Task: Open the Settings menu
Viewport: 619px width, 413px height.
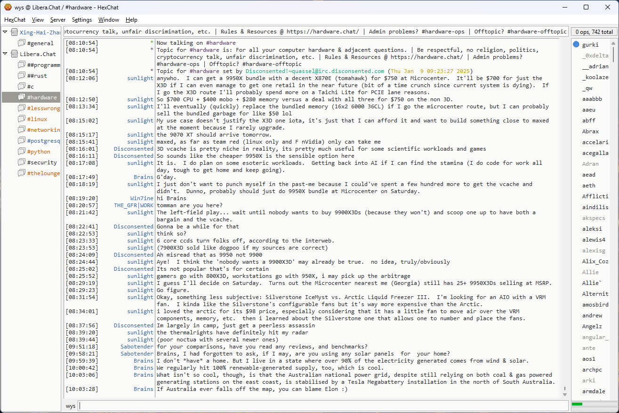Action: click(x=82, y=20)
